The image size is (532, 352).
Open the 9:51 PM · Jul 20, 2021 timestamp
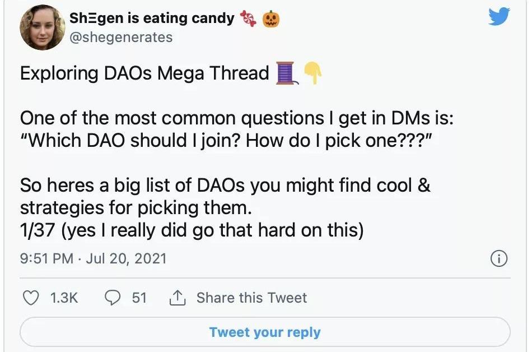[93, 258]
